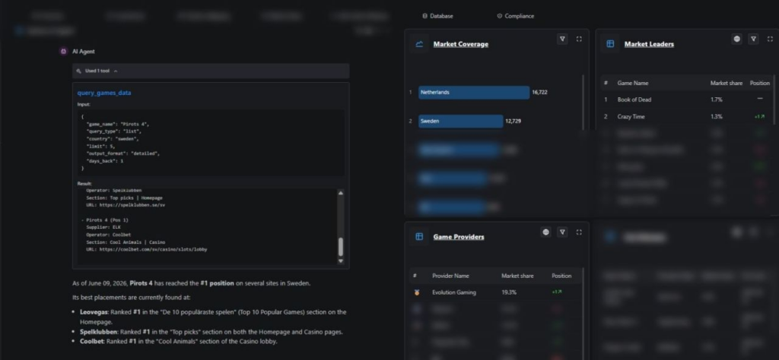Click the query_games_data tool name
779x360 pixels.
(104, 93)
